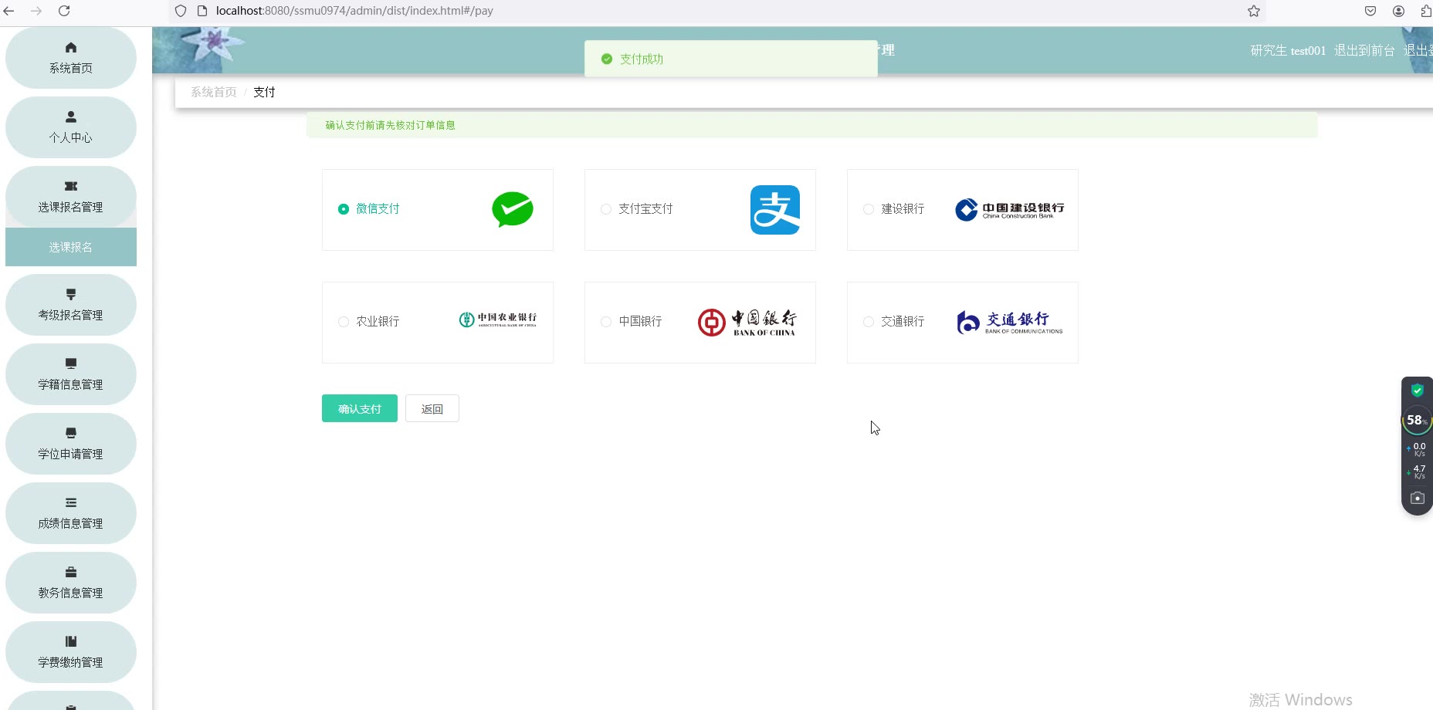Click the 农业银行 label text
The image size is (1433, 710).
point(378,321)
